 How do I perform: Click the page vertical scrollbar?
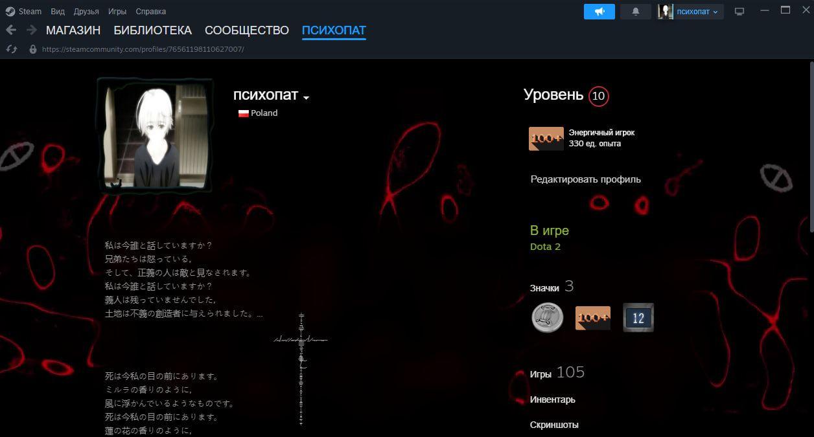[x=811, y=149]
